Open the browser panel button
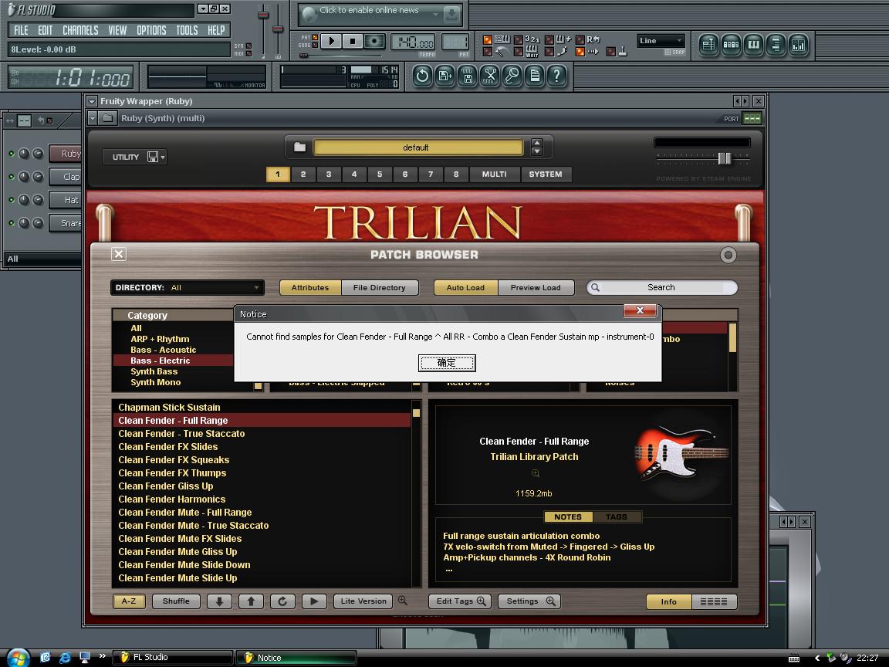Viewport: 889px width, 667px height. point(776,45)
